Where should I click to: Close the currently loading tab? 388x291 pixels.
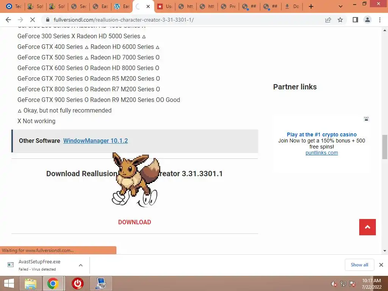click(148, 6)
